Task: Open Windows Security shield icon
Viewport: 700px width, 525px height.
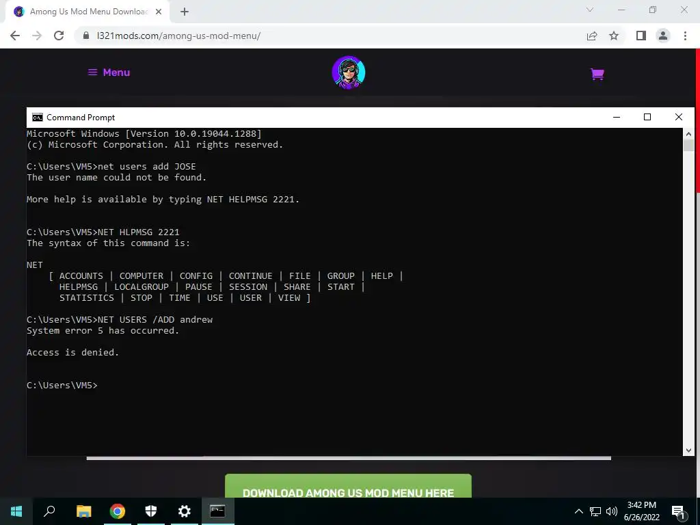Action: click(151, 511)
